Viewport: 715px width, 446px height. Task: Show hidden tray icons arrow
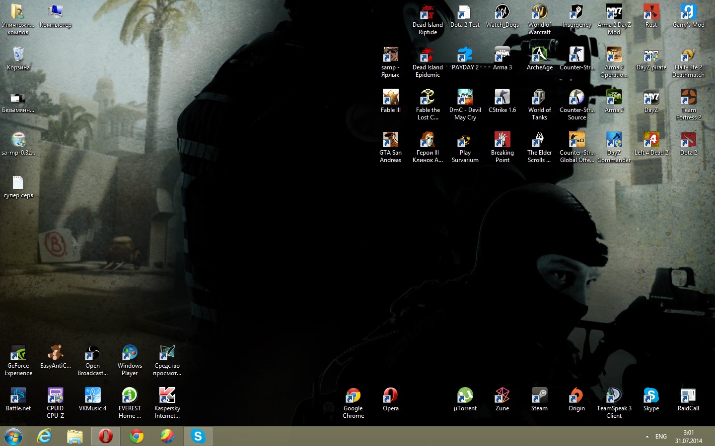point(647,437)
